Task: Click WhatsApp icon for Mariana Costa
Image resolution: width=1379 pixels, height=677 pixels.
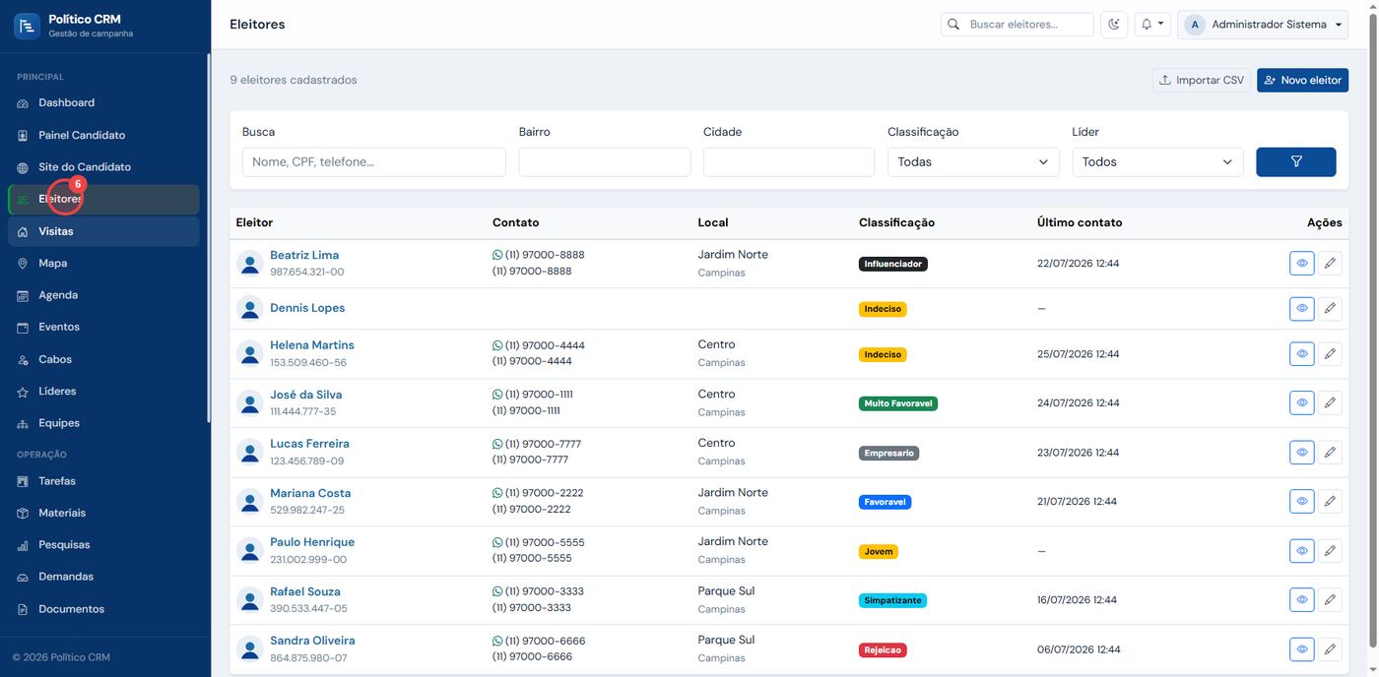Action: tap(497, 493)
